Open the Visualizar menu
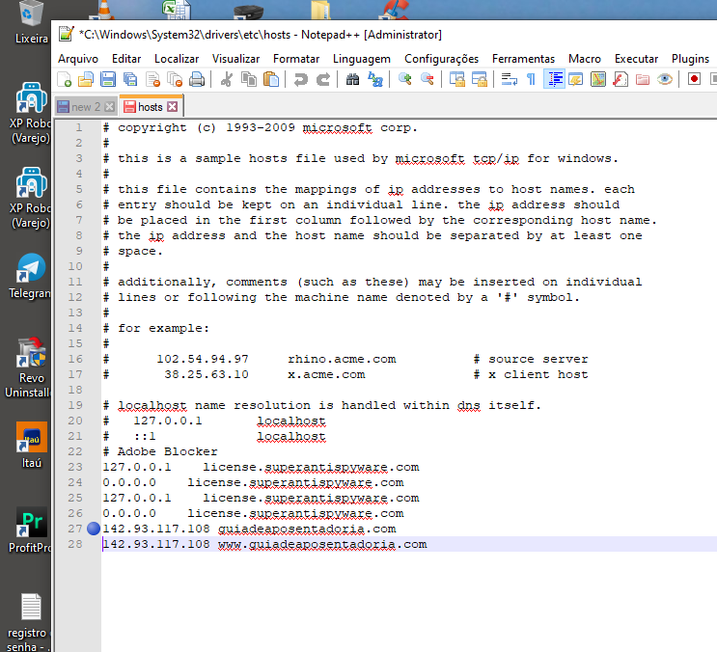 [x=235, y=59]
